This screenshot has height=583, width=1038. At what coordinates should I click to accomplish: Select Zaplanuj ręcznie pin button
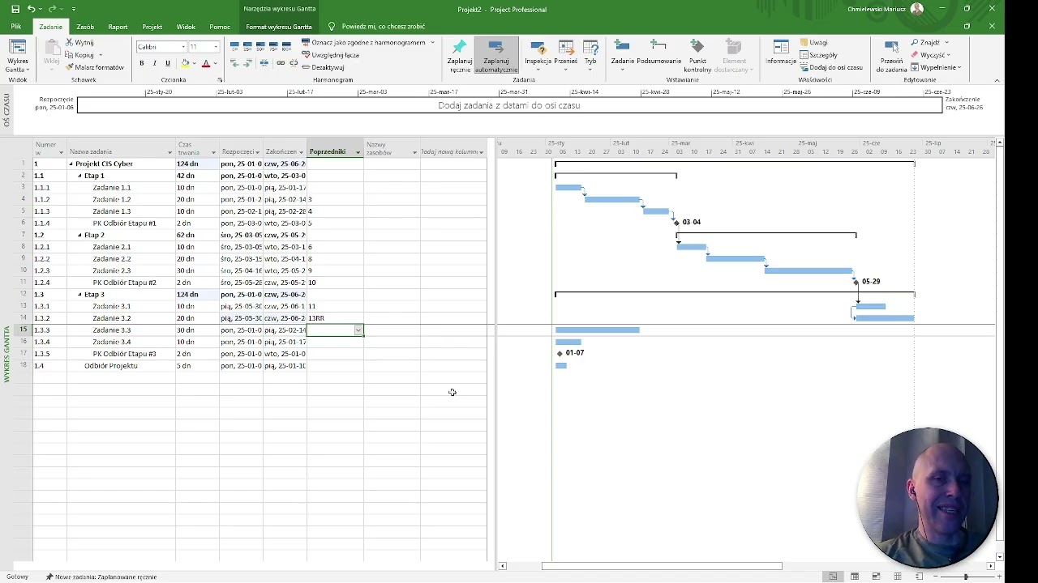[x=460, y=55]
